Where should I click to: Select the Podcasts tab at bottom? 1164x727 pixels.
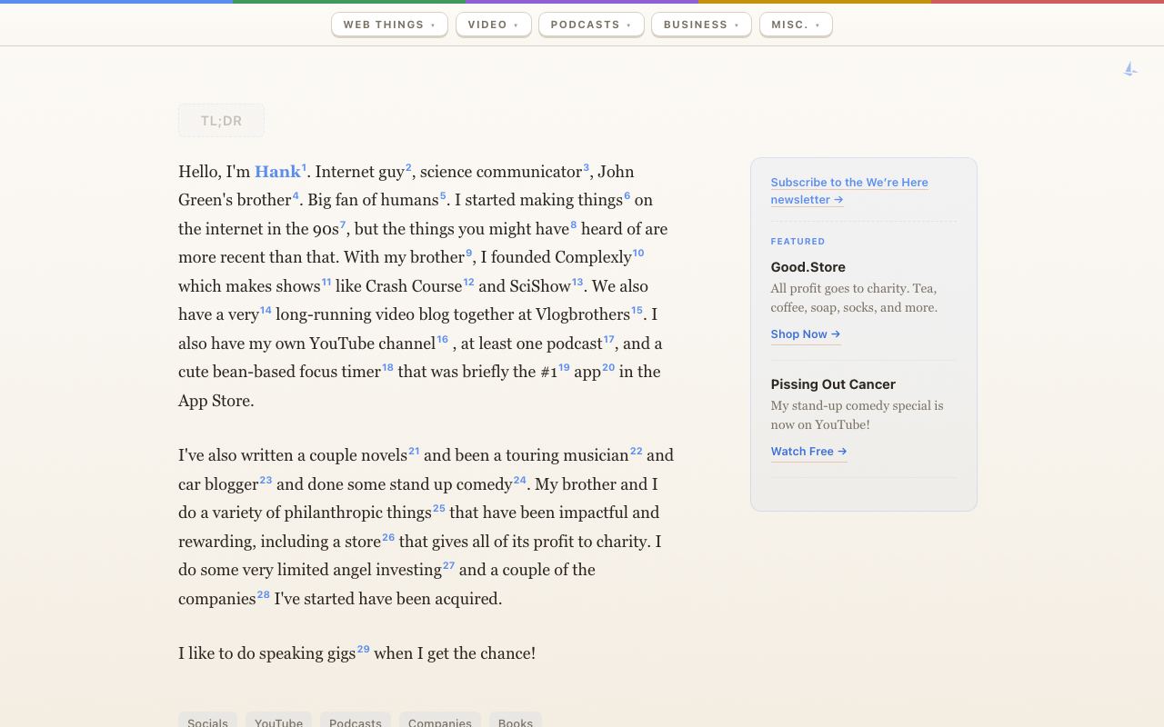pyautogui.click(x=356, y=722)
